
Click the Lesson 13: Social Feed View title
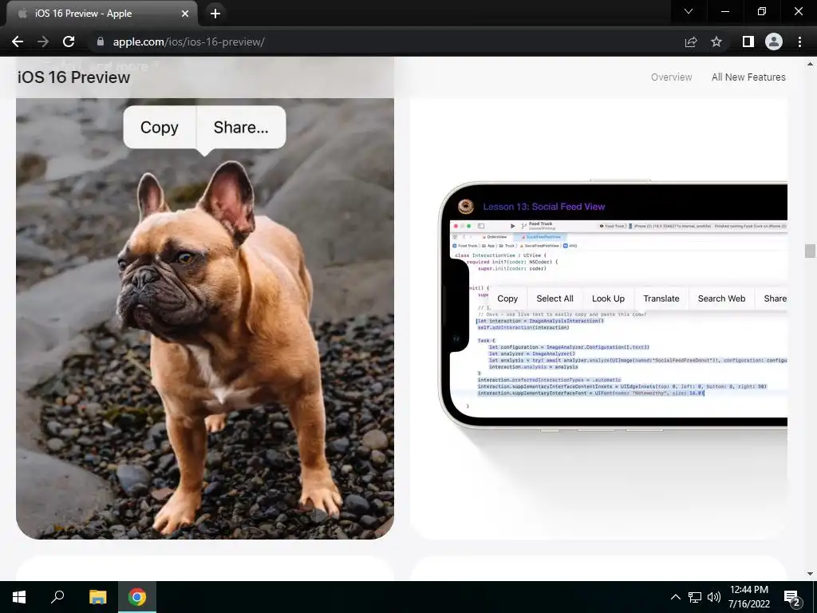544,207
